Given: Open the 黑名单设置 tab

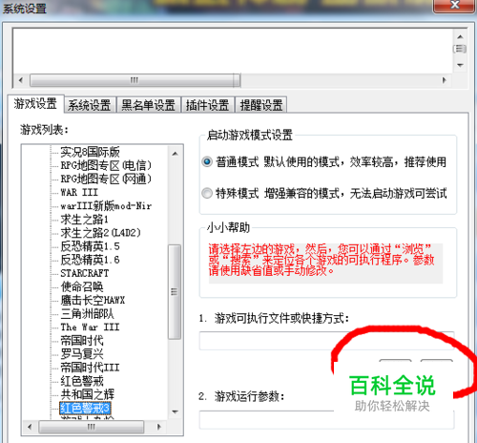Looking at the screenshot, I should click(x=149, y=105).
